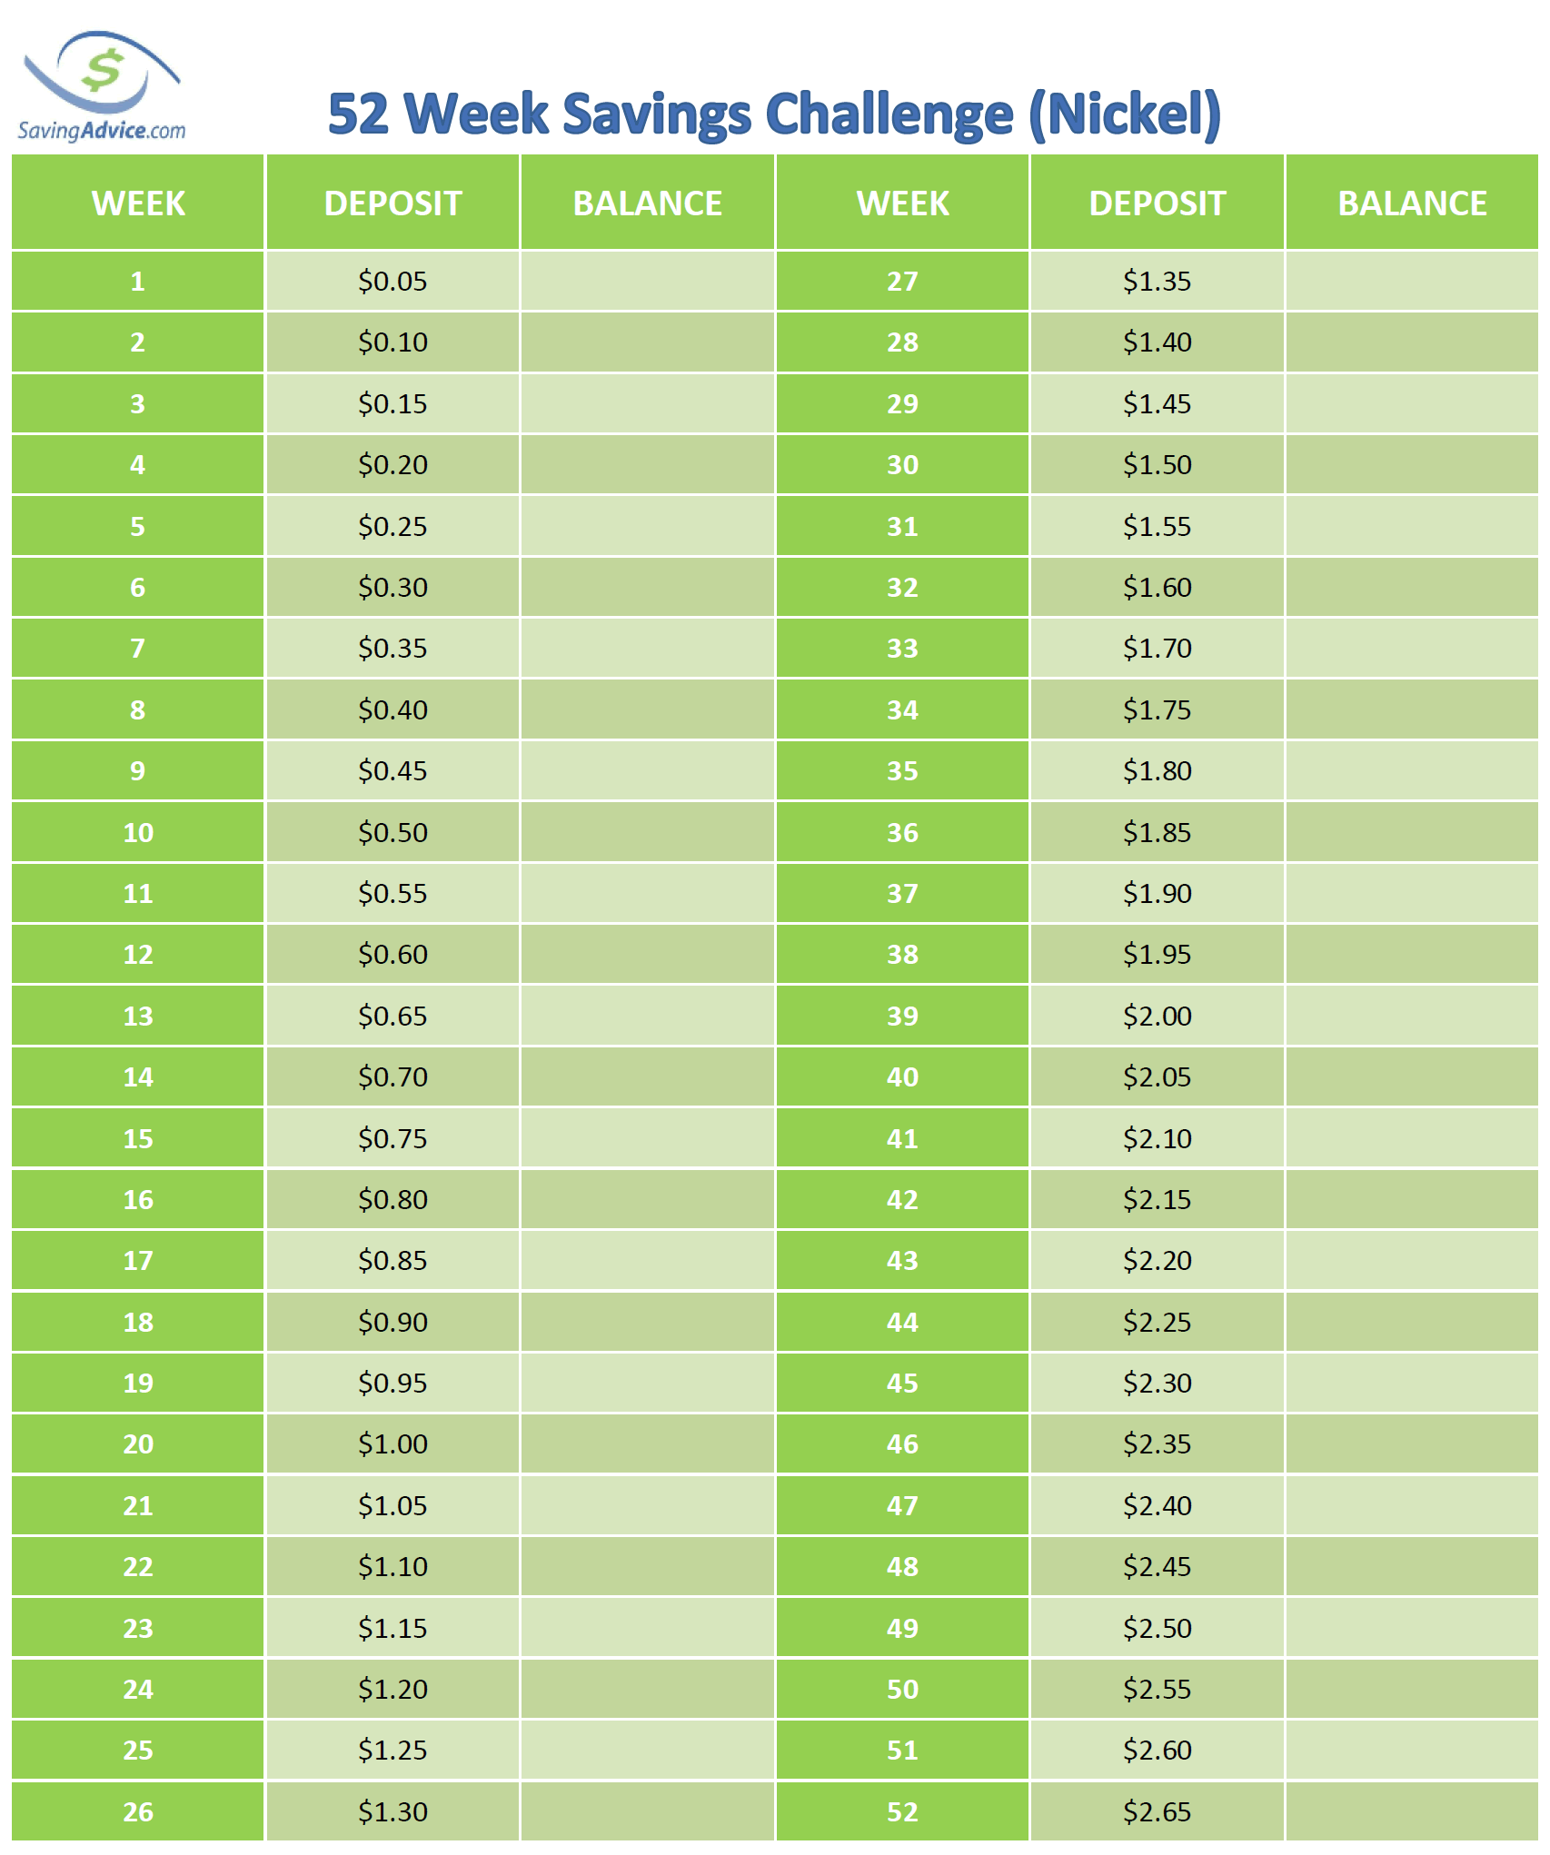This screenshot has width=1550, height=1855.
Task: Click the SavingAdvice.com logo
Action: [102, 88]
